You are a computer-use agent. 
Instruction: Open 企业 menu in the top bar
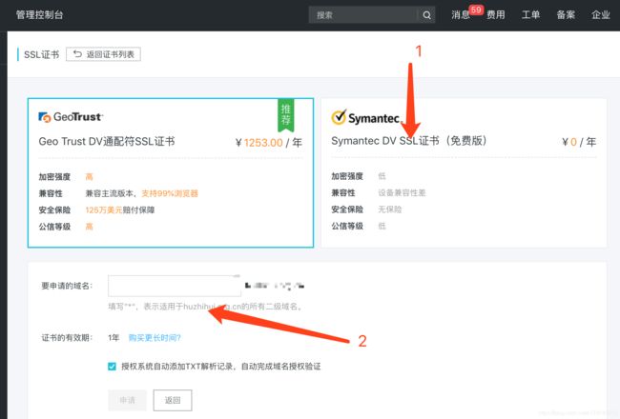pos(601,15)
